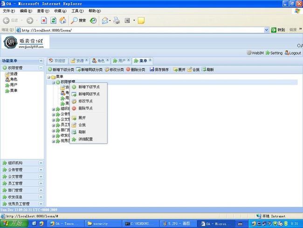Collapse the 权限管理 tree node
Image resolution: width=303 pixels, height=228 pixels.
point(54,83)
